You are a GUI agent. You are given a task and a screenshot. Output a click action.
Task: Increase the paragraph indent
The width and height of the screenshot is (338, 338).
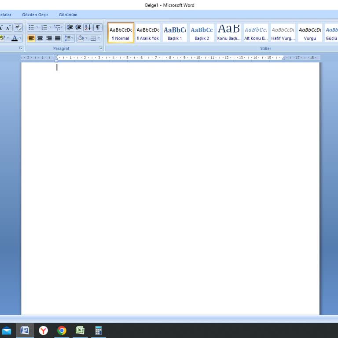point(78,27)
